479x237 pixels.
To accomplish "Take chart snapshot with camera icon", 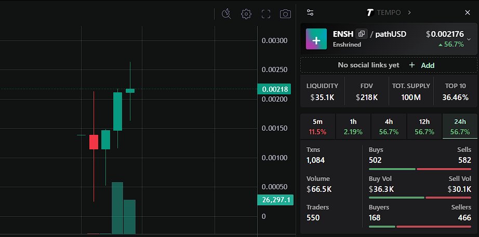I will click(x=285, y=13).
